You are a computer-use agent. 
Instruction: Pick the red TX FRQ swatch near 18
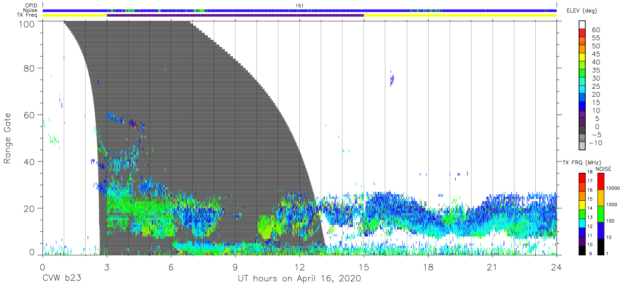(582, 178)
